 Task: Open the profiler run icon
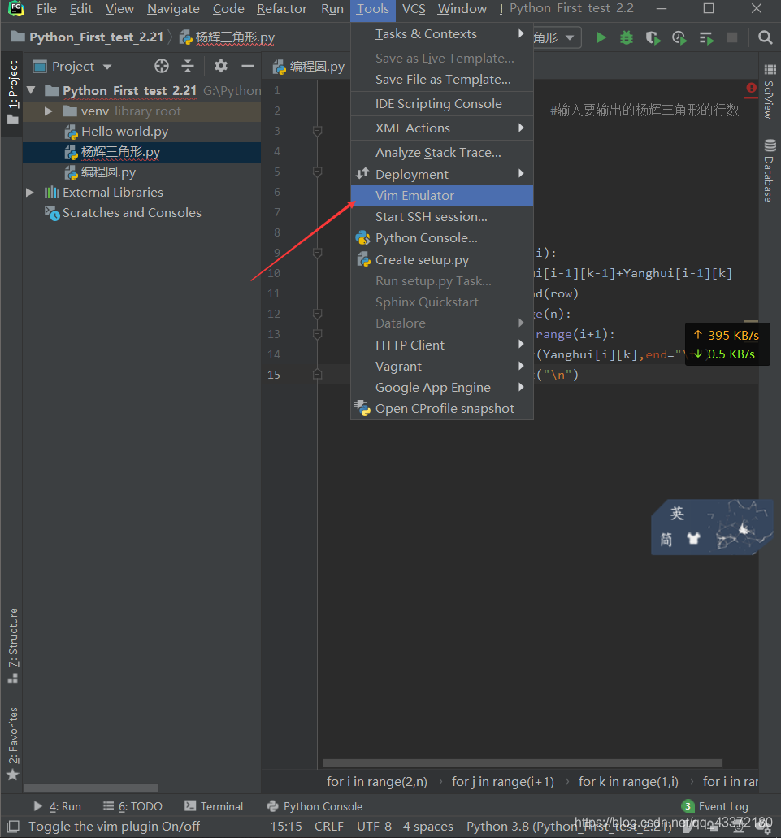pyautogui.click(x=679, y=38)
